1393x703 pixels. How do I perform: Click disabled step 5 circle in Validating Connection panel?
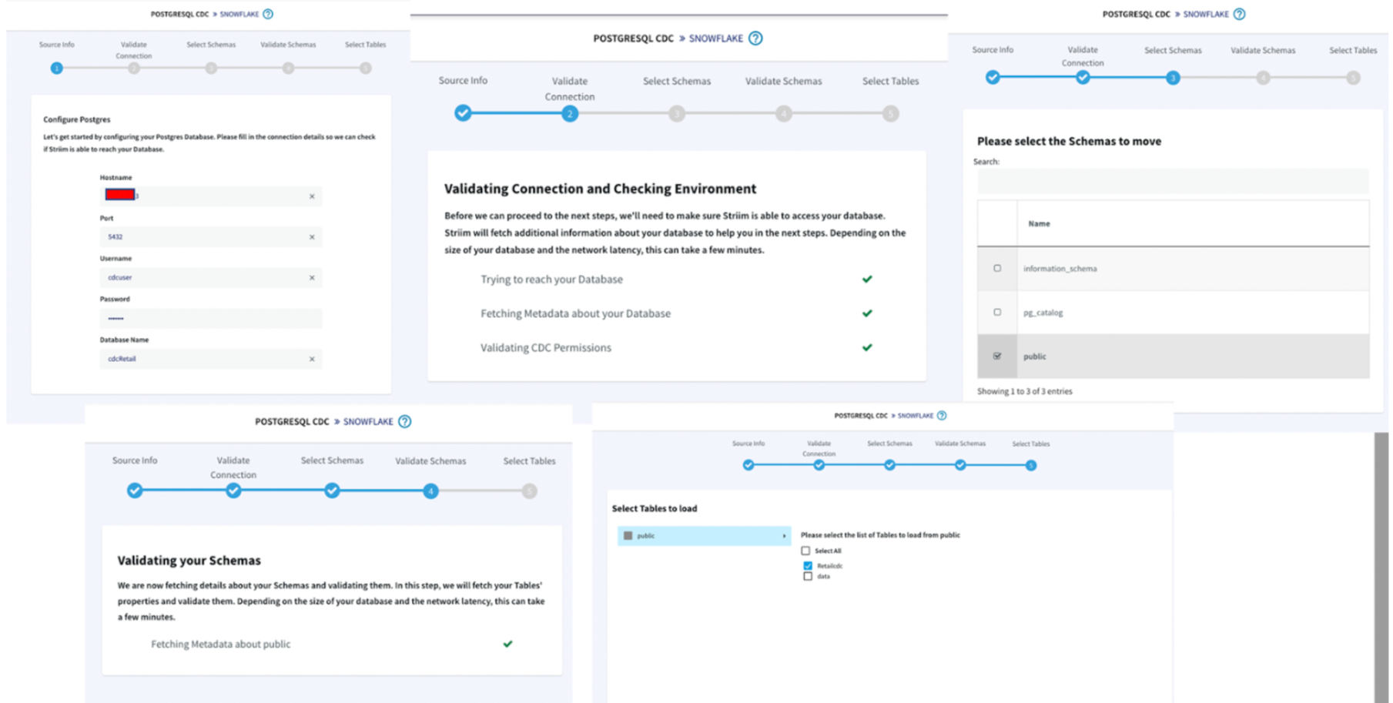tap(890, 114)
